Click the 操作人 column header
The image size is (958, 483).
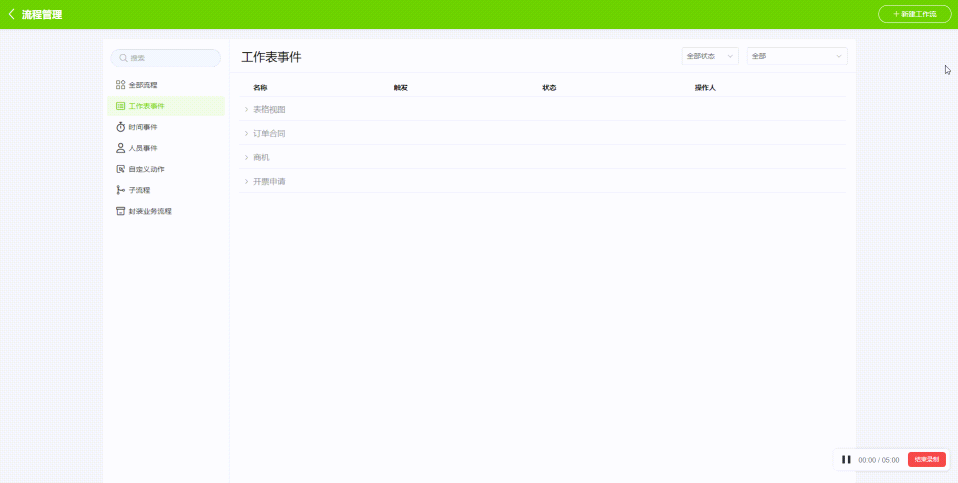(x=705, y=87)
